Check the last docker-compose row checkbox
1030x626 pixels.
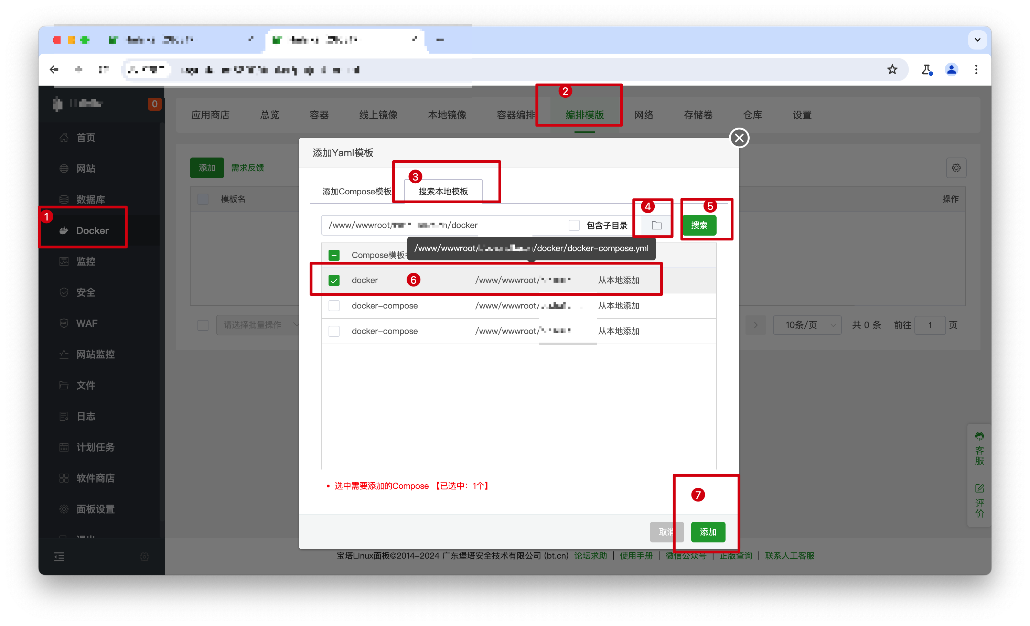click(334, 331)
